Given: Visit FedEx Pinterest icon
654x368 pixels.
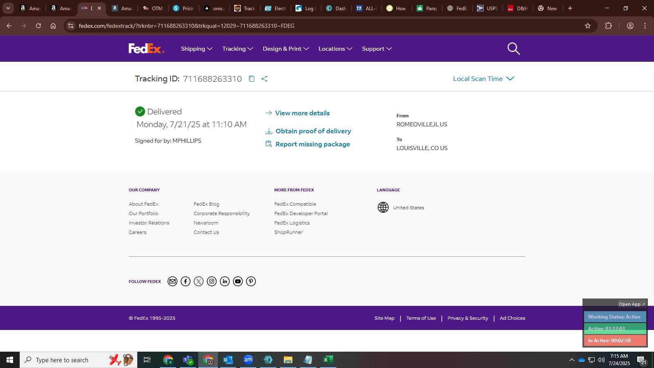Looking at the screenshot, I should click(251, 281).
